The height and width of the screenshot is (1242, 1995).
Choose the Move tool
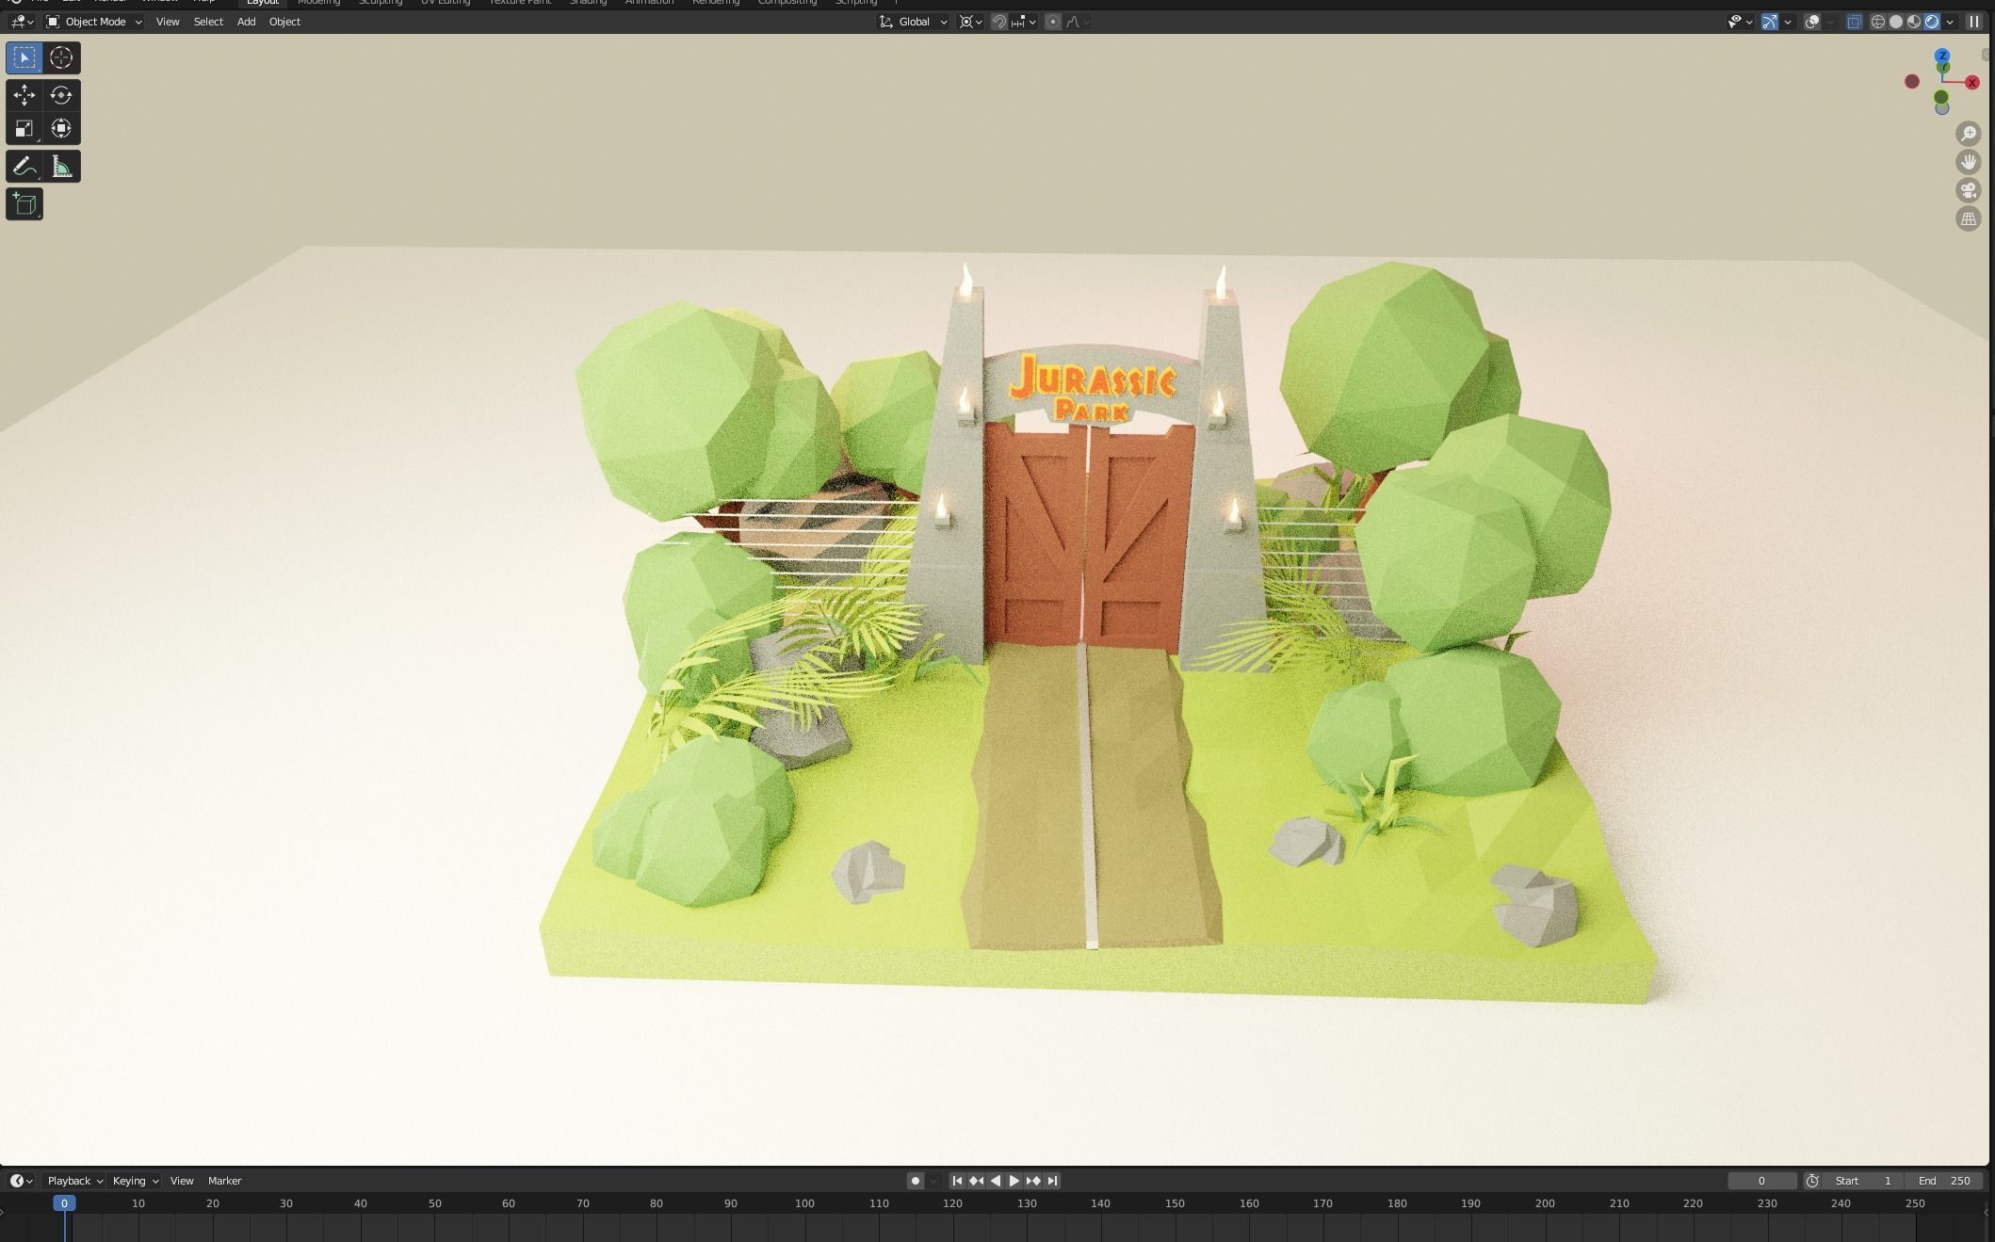pyautogui.click(x=24, y=95)
